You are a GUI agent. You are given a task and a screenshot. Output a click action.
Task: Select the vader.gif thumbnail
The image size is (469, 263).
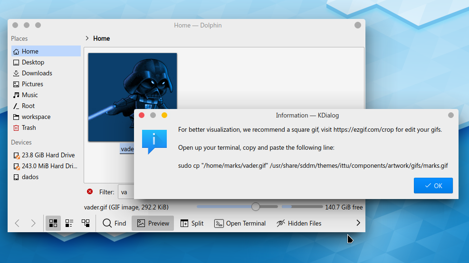[x=133, y=97]
